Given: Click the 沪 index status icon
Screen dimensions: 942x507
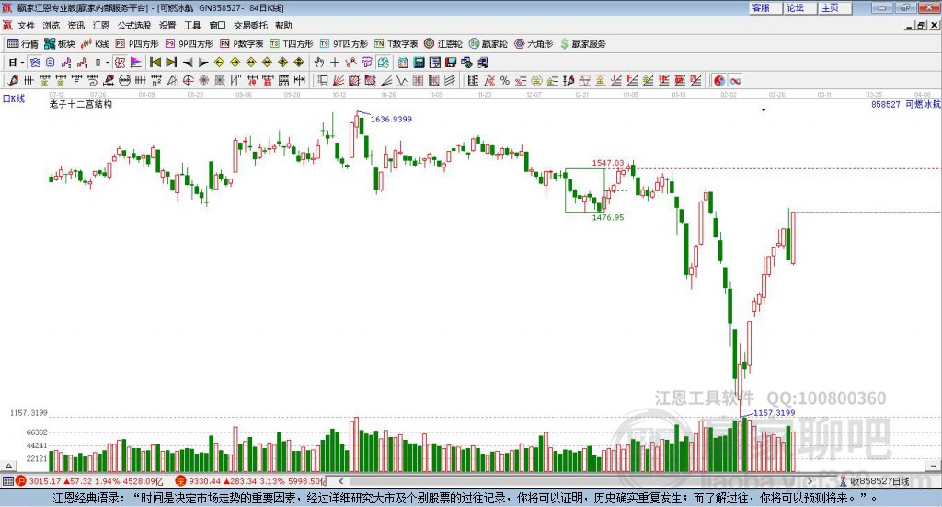Looking at the screenshot, I should click(20, 480).
